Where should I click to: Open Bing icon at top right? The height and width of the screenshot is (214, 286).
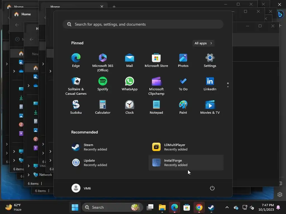280,14
